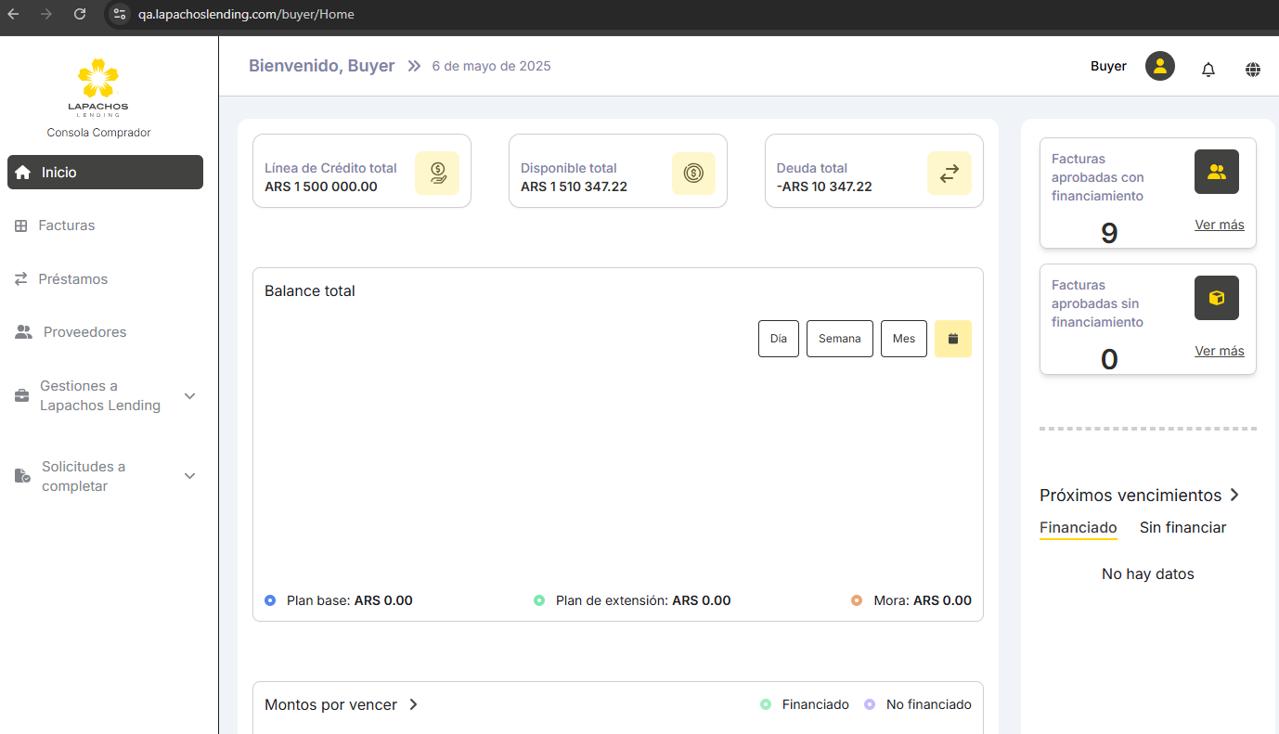Toggle the Mora legend marker
This screenshot has height=734, width=1279.
[x=857, y=600]
